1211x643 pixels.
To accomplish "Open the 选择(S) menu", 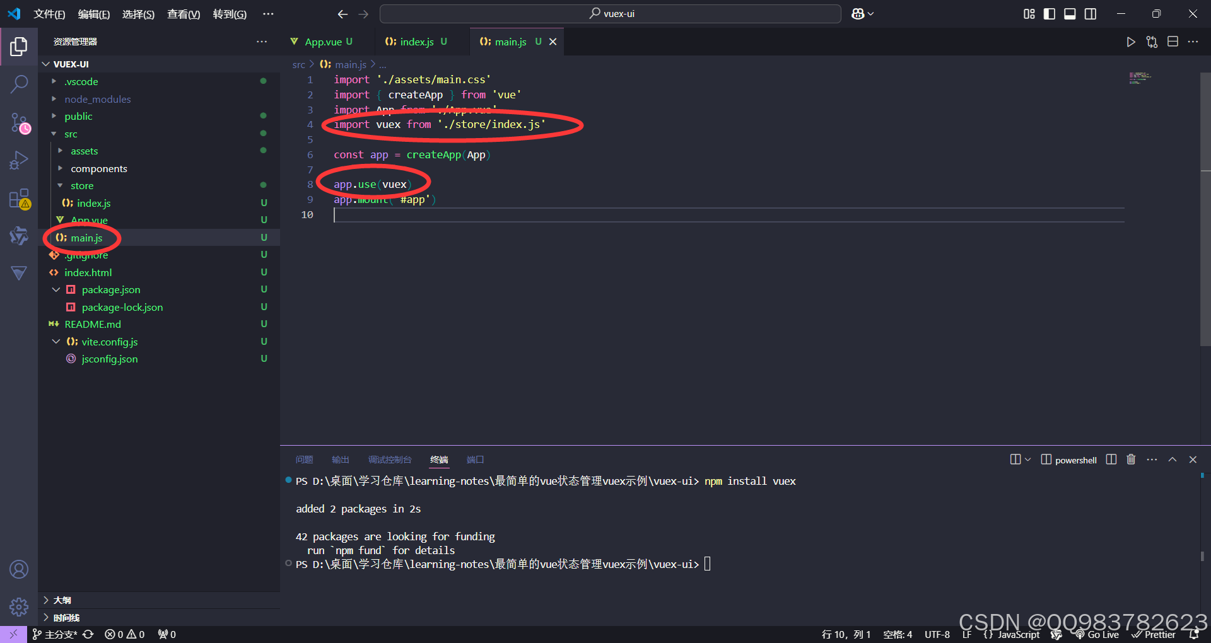I will coord(138,14).
